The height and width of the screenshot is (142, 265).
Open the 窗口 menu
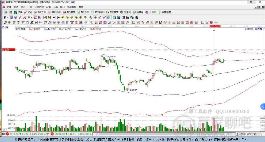click(x=62, y=7)
